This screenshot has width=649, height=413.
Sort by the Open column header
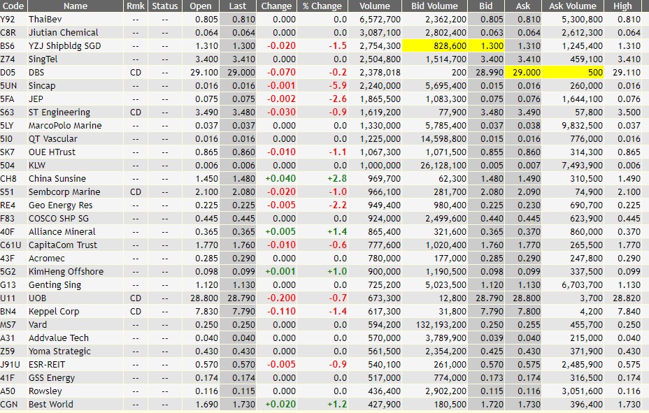click(201, 6)
